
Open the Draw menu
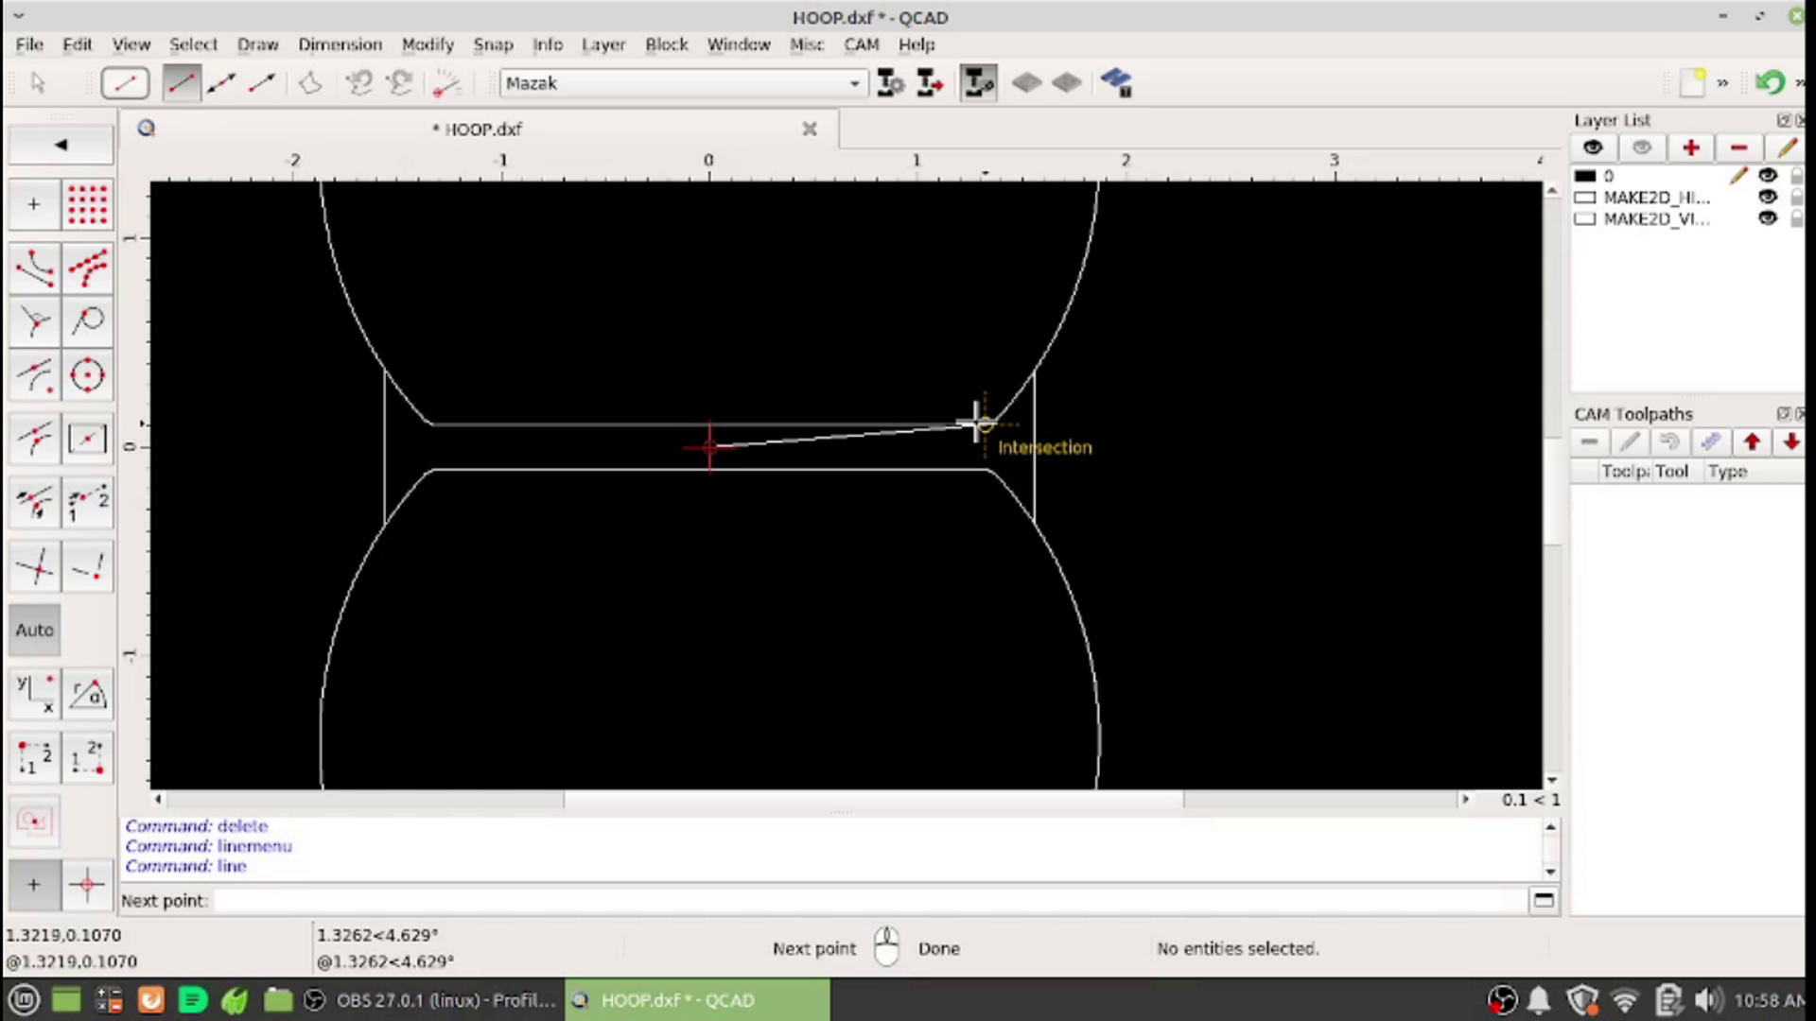click(257, 44)
